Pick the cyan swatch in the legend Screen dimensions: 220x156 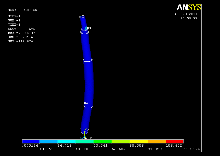[66, 141]
